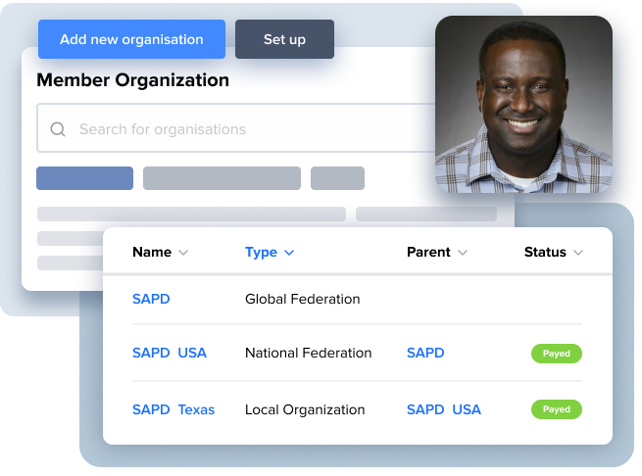The width and height of the screenshot is (642, 476).
Task: Choose the small gray filter tab
Action: (x=337, y=178)
